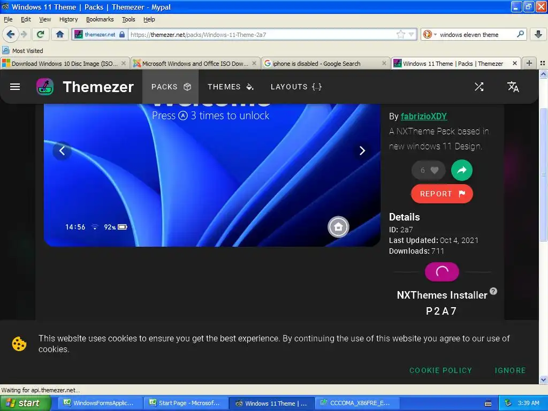This screenshot has width=548, height=411.
Task: Switch to Microsoft Windows and Office ISO tab
Action: point(195,63)
